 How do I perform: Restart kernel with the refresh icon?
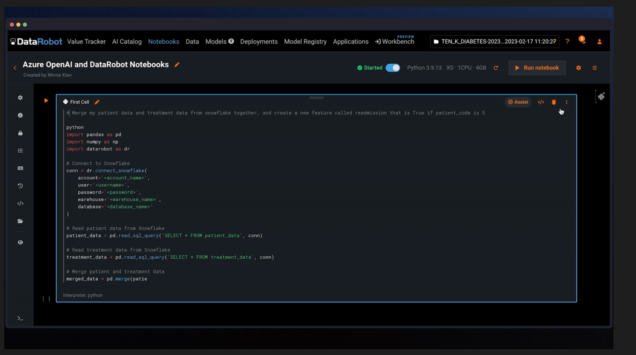(x=496, y=68)
